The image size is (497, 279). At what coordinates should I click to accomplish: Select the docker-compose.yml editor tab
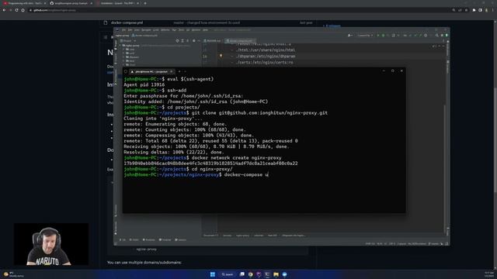(x=240, y=41)
